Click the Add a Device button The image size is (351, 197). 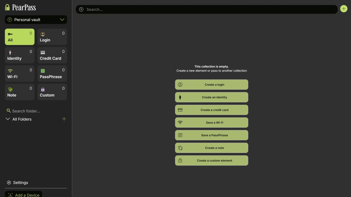24,194
